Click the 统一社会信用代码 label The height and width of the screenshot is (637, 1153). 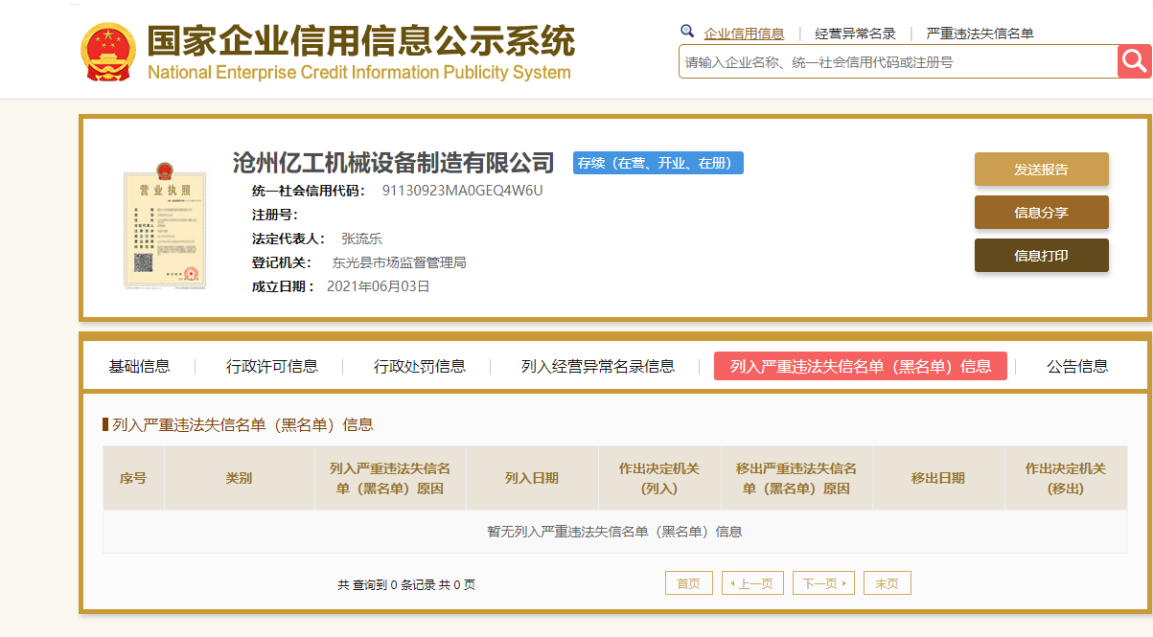(x=309, y=191)
